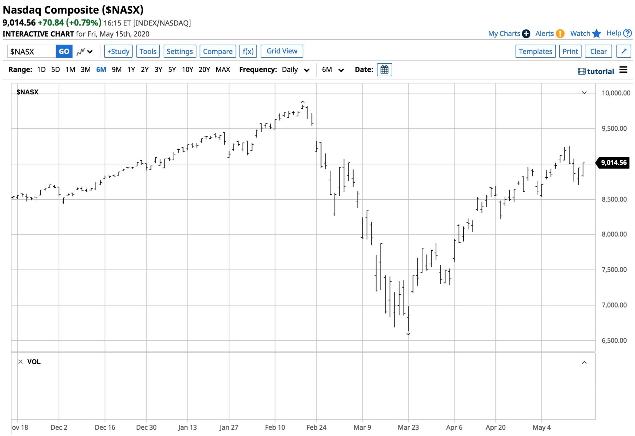This screenshot has height=436, width=635.
Task: Click the high marker above February peak
Action: pyautogui.click(x=302, y=102)
